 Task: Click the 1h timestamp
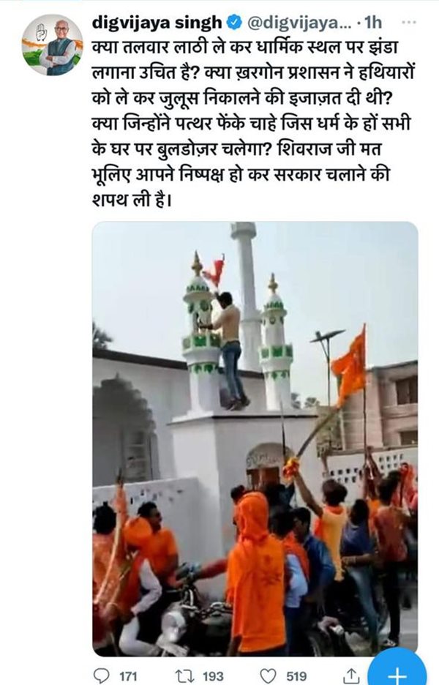click(x=373, y=22)
